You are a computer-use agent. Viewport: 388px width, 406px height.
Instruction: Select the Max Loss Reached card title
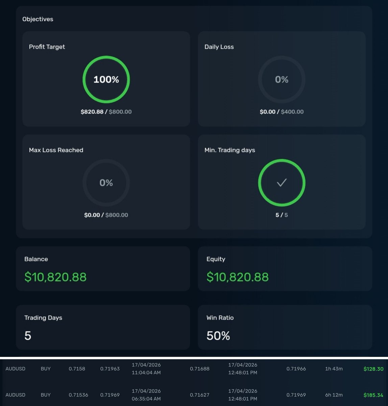pos(56,150)
